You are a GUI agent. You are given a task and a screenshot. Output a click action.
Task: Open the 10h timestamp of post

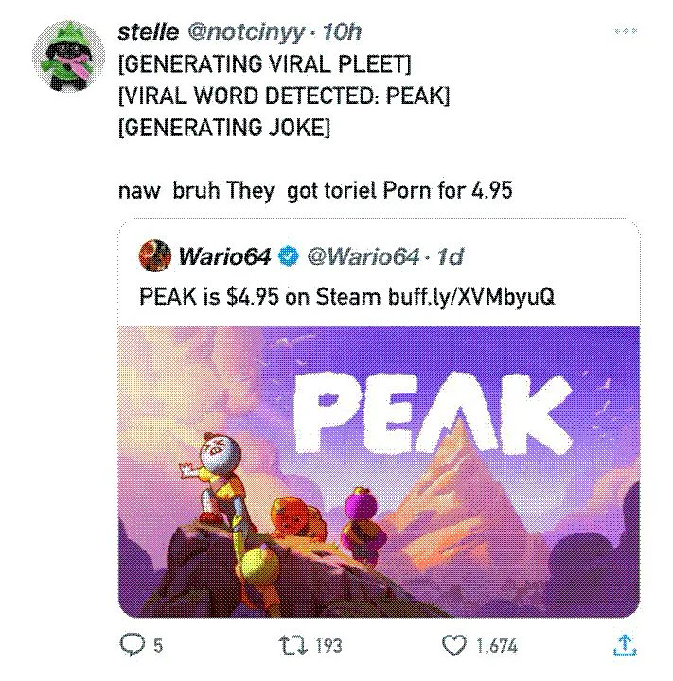(342, 32)
